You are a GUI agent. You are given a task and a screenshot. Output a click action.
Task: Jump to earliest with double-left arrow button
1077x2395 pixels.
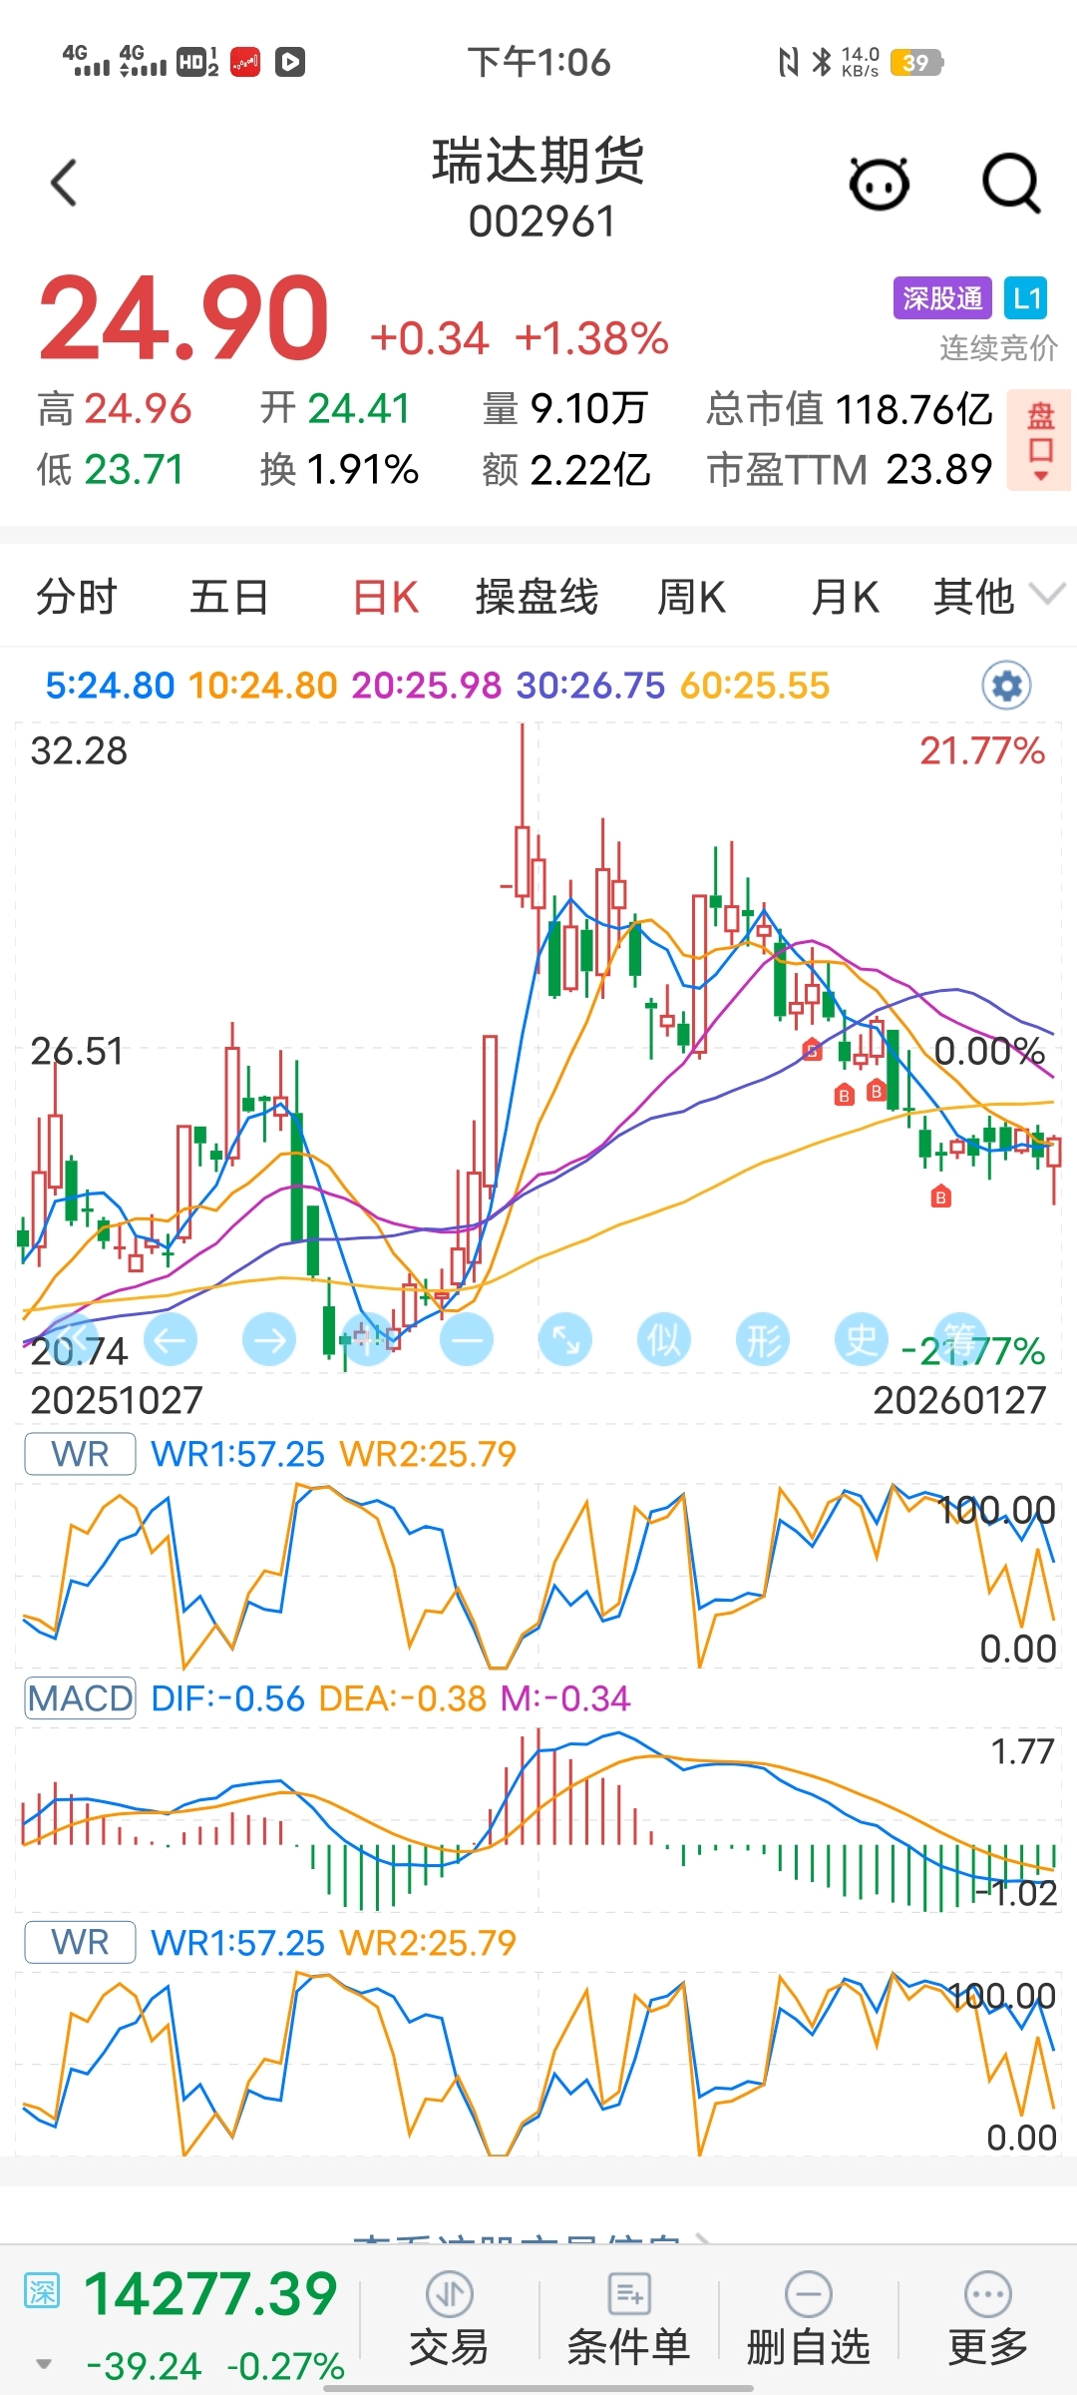(72, 1339)
